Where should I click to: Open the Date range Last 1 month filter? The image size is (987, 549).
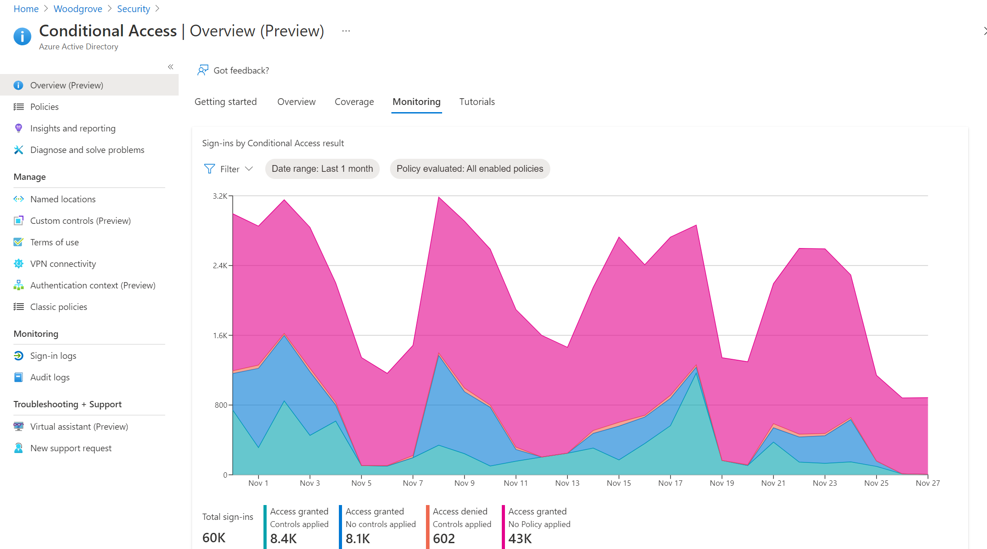(322, 169)
